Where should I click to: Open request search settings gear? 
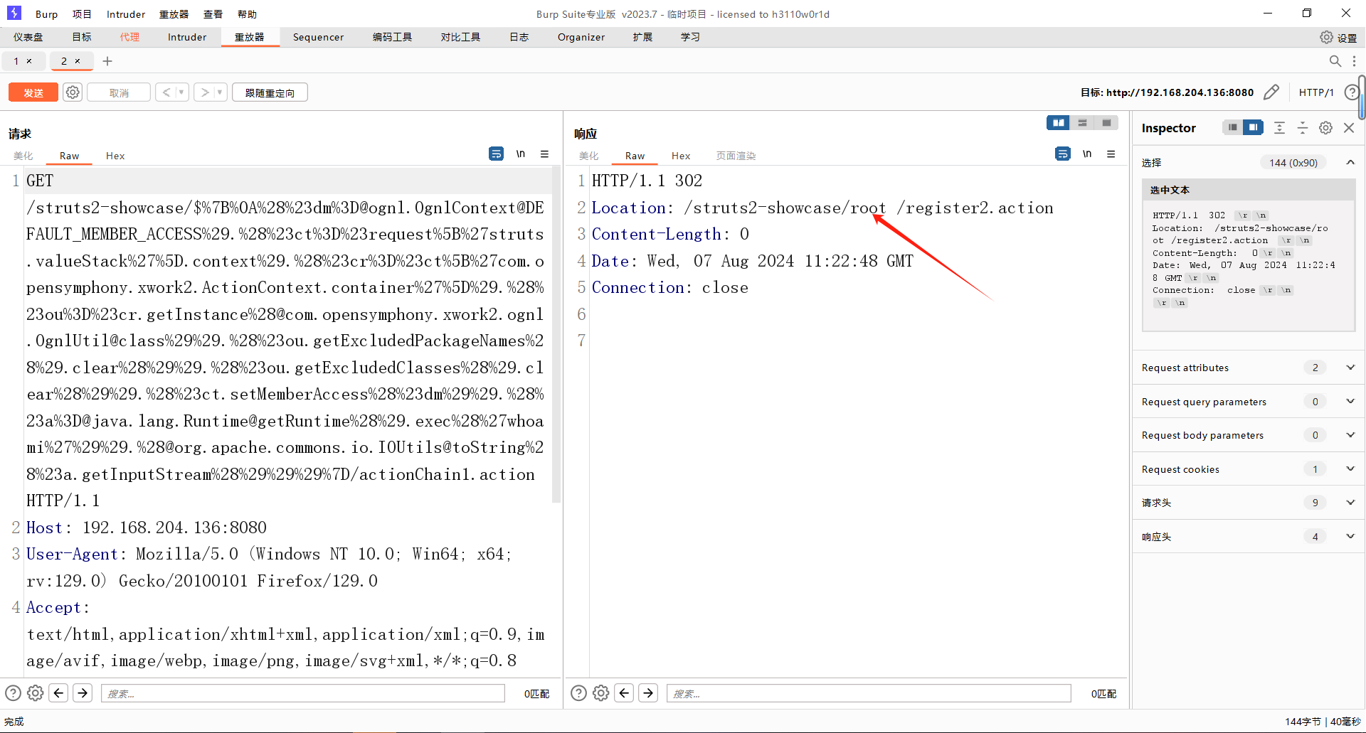tap(35, 692)
